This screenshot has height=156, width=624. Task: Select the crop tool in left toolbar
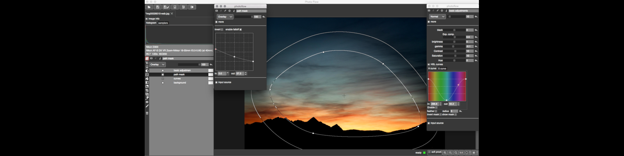147,90
